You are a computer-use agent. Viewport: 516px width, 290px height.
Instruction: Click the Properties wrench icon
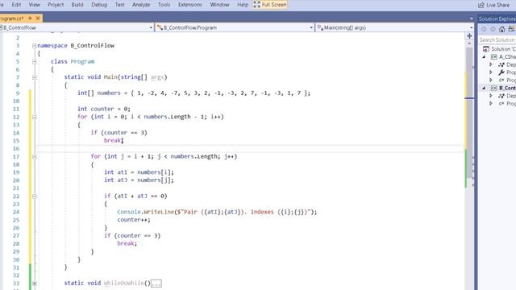tap(501, 72)
